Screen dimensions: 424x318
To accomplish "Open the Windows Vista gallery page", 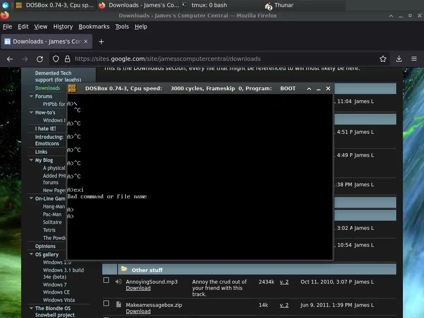I will tap(59, 300).
